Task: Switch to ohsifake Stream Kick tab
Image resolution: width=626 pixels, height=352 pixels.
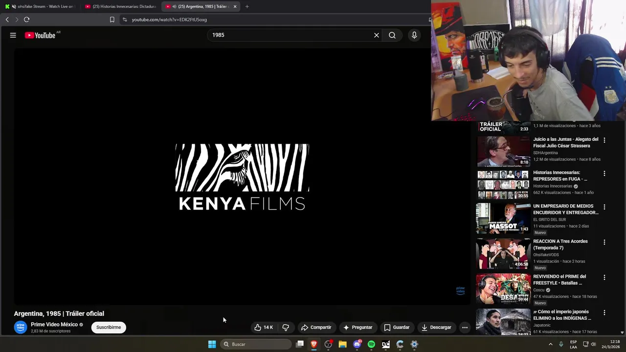Action: pos(39,6)
